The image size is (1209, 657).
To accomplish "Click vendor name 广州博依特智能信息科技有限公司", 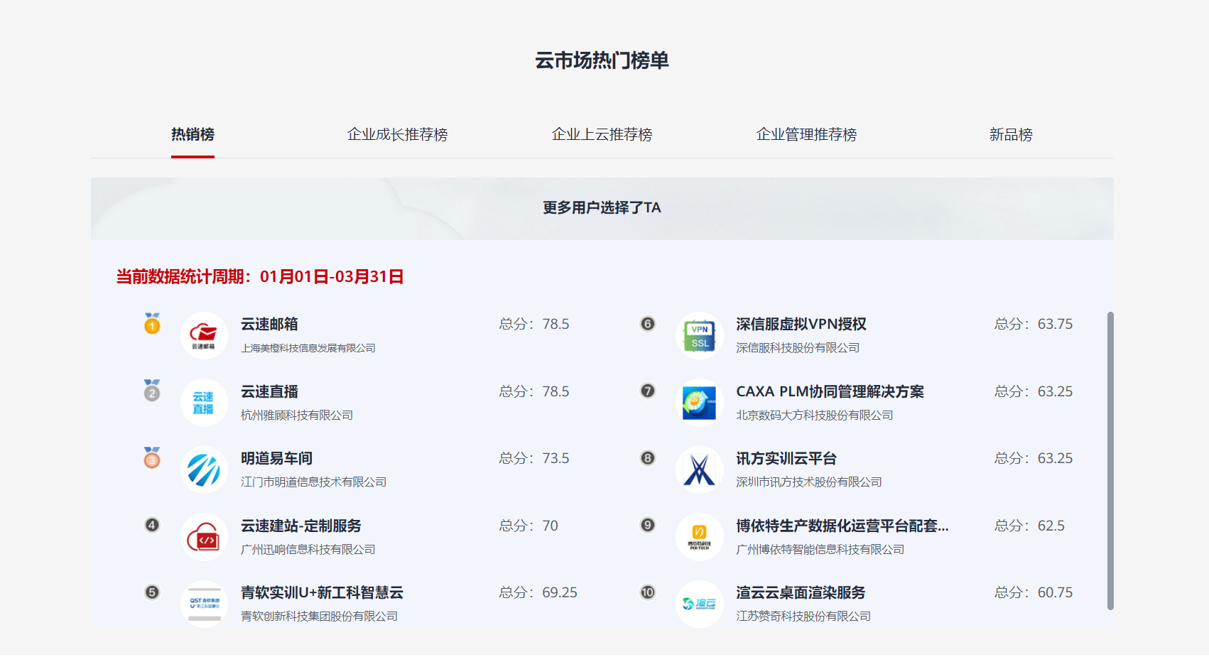I will [820, 549].
